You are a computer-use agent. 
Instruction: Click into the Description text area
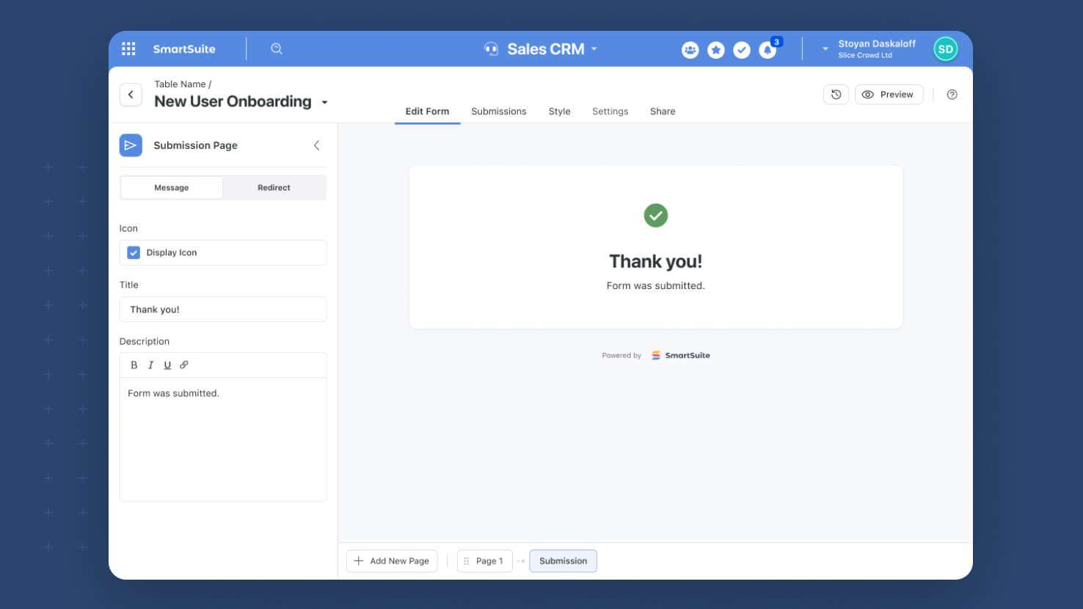[x=223, y=440]
